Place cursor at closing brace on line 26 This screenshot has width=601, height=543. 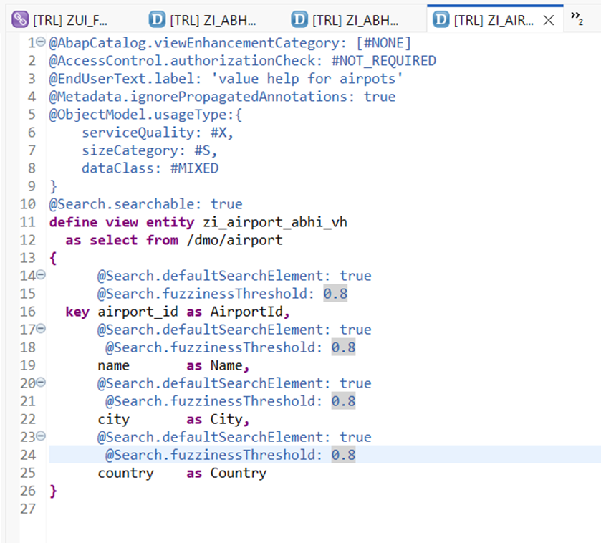[53, 491]
